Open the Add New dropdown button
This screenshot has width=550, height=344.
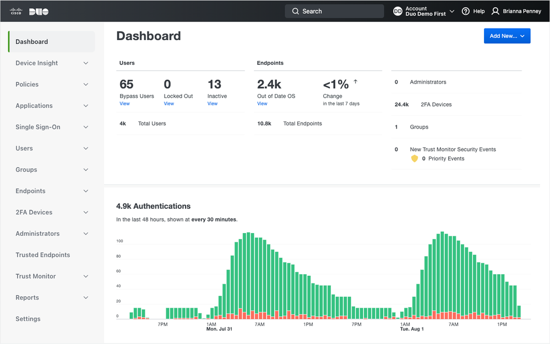pos(507,36)
